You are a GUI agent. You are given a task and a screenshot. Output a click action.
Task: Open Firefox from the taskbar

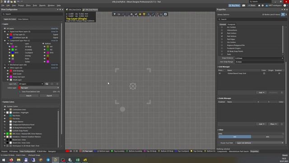click(x=11, y=160)
